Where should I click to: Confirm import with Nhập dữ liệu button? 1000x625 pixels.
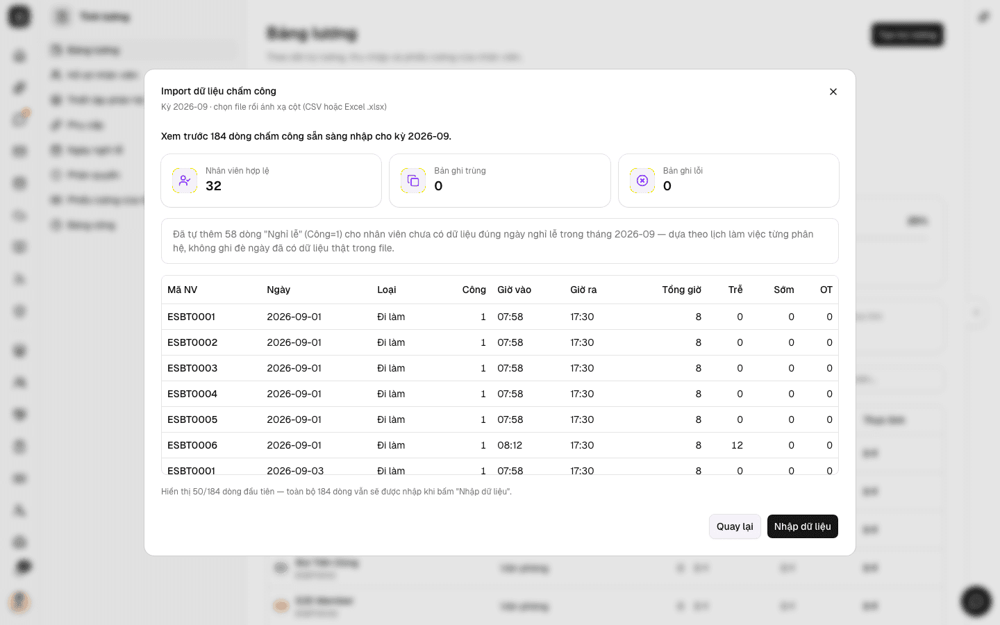[x=803, y=526]
